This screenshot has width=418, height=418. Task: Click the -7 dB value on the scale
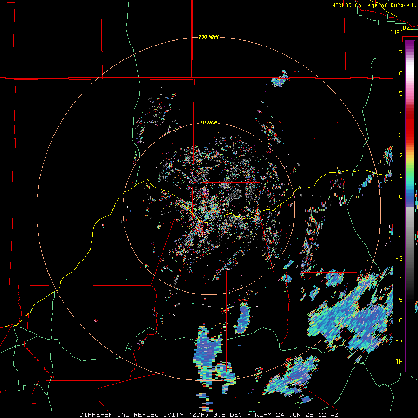click(399, 341)
